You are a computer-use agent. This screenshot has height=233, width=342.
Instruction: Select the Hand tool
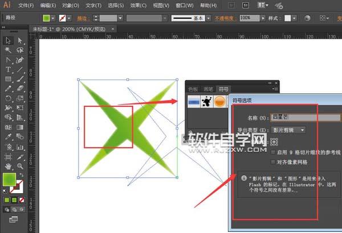coord(9,165)
